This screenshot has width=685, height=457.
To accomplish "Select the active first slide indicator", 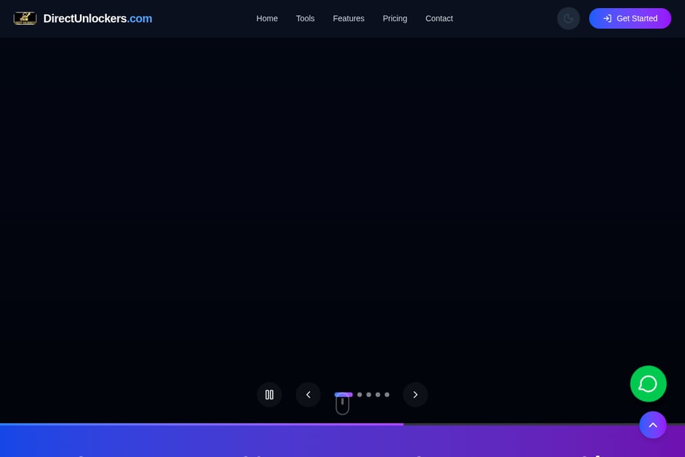I will 343,394.
